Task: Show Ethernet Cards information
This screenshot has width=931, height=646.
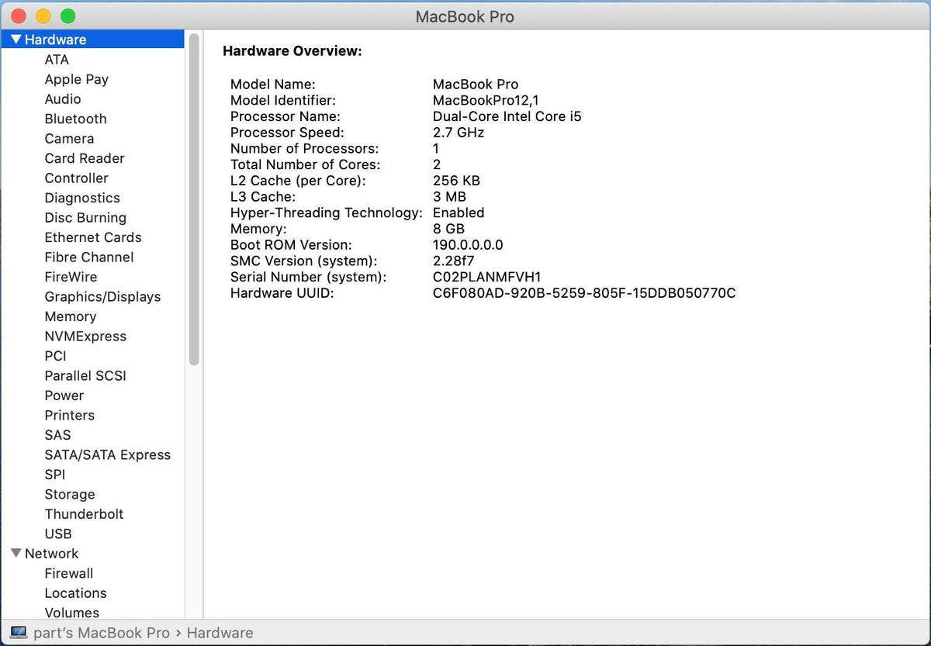Action: (93, 237)
